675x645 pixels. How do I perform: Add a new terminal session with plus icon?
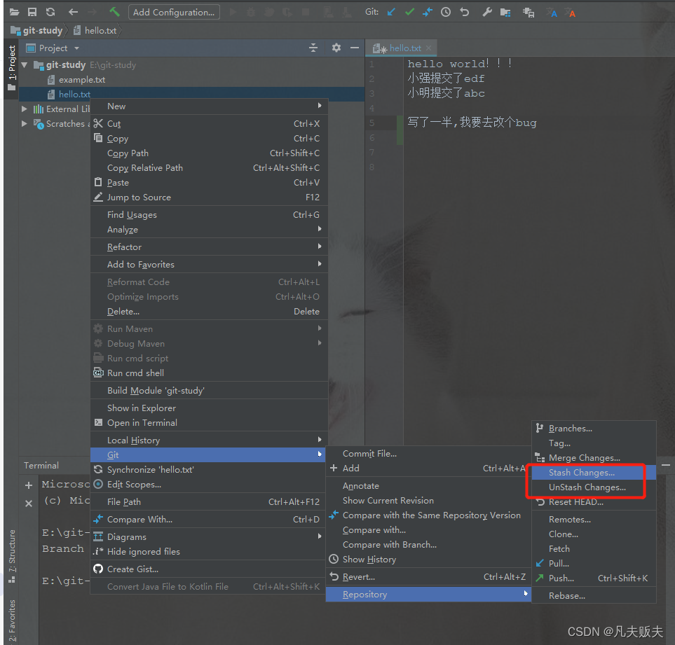29,485
